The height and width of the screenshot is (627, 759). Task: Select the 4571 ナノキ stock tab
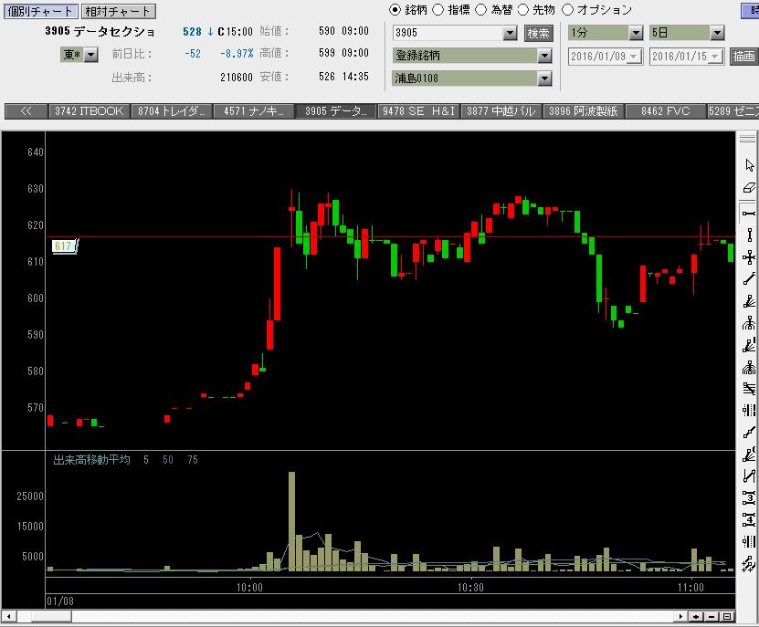pos(254,111)
